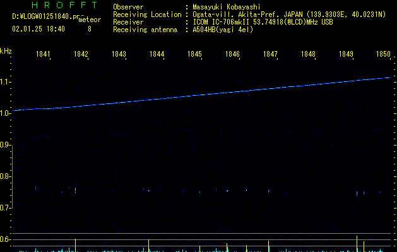Click the 1842 time axis label
Screen dimensions: 397x252
point(81,54)
